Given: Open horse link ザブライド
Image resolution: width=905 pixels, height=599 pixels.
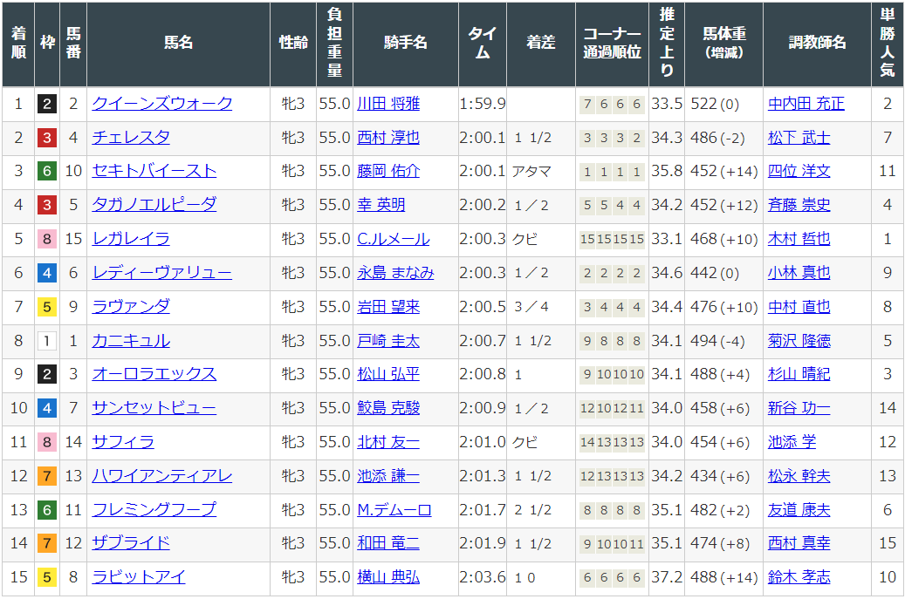Looking at the screenshot, I should click(131, 543).
